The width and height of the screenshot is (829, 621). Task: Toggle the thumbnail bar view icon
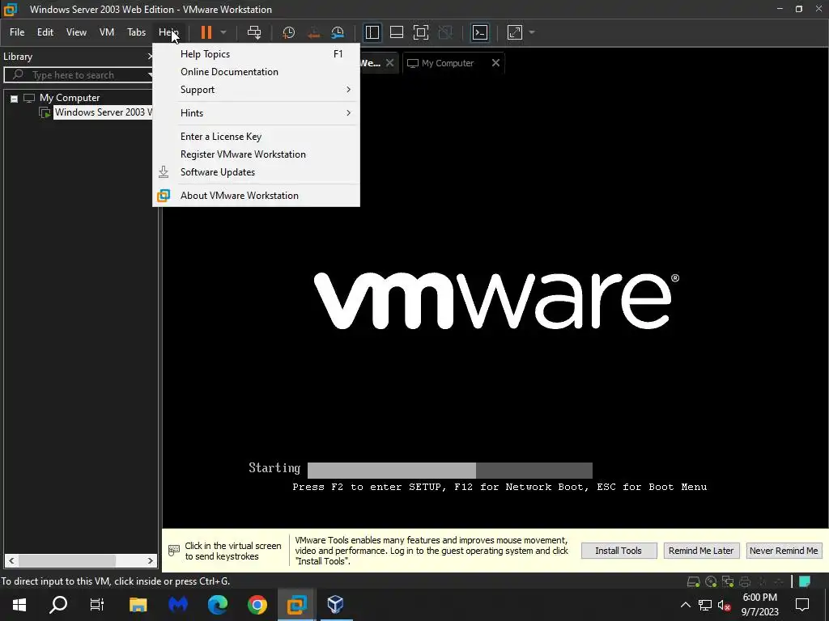coord(397,32)
